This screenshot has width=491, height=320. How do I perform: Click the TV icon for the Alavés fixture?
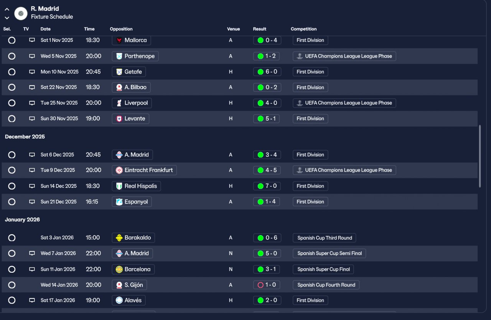pyautogui.click(x=32, y=300)
